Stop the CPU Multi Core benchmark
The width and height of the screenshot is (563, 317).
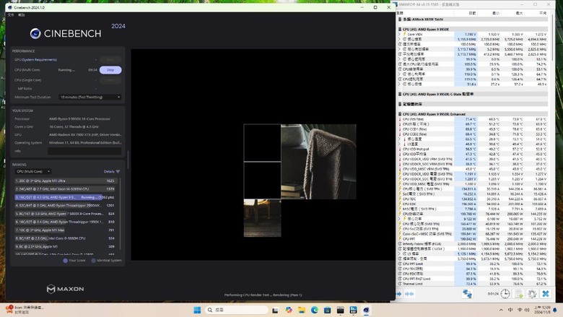click(110, 70)
